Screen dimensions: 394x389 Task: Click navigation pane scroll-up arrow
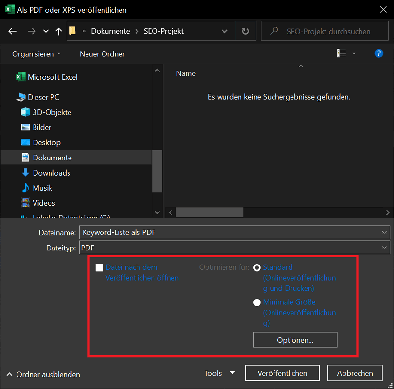[x=157, y=71]
